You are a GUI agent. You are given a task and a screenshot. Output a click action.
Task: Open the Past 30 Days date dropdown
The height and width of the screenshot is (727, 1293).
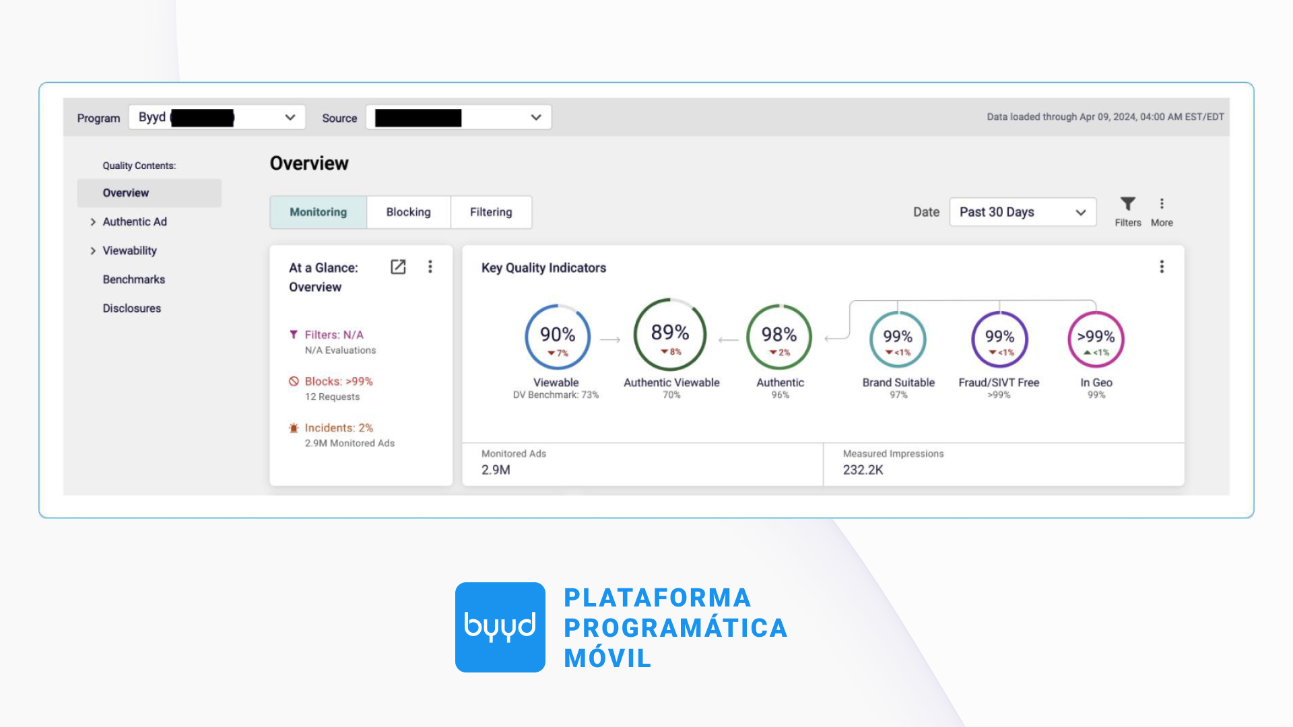(1022, 213)
